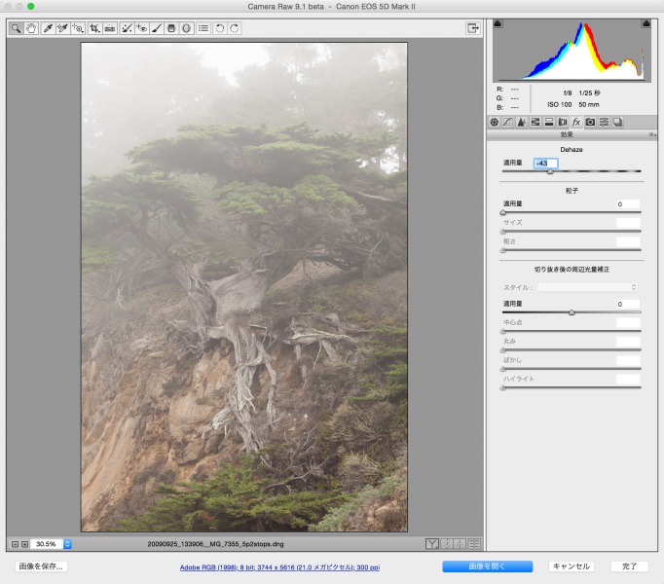Select the Straighten tool

point(110,28)
